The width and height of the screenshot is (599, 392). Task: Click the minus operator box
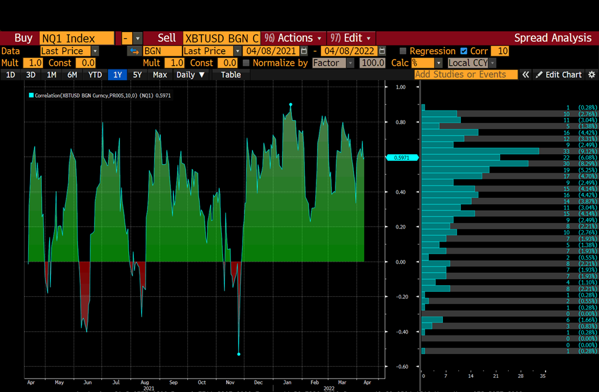click(x=127, y=38)
